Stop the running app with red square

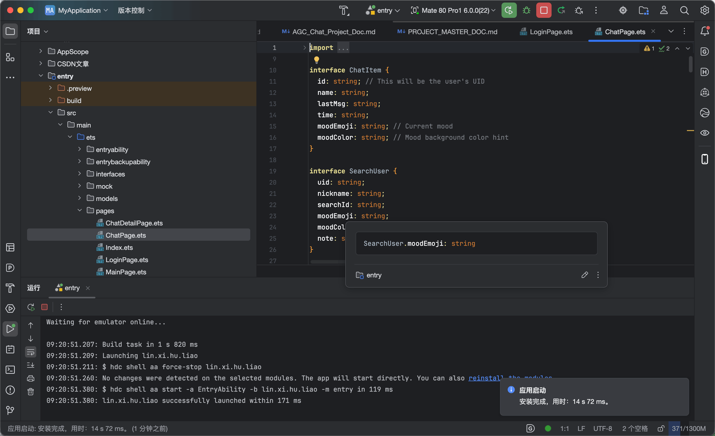coord(543,10)
